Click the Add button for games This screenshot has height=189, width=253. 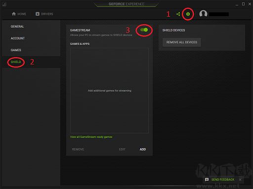pos(143,149)
